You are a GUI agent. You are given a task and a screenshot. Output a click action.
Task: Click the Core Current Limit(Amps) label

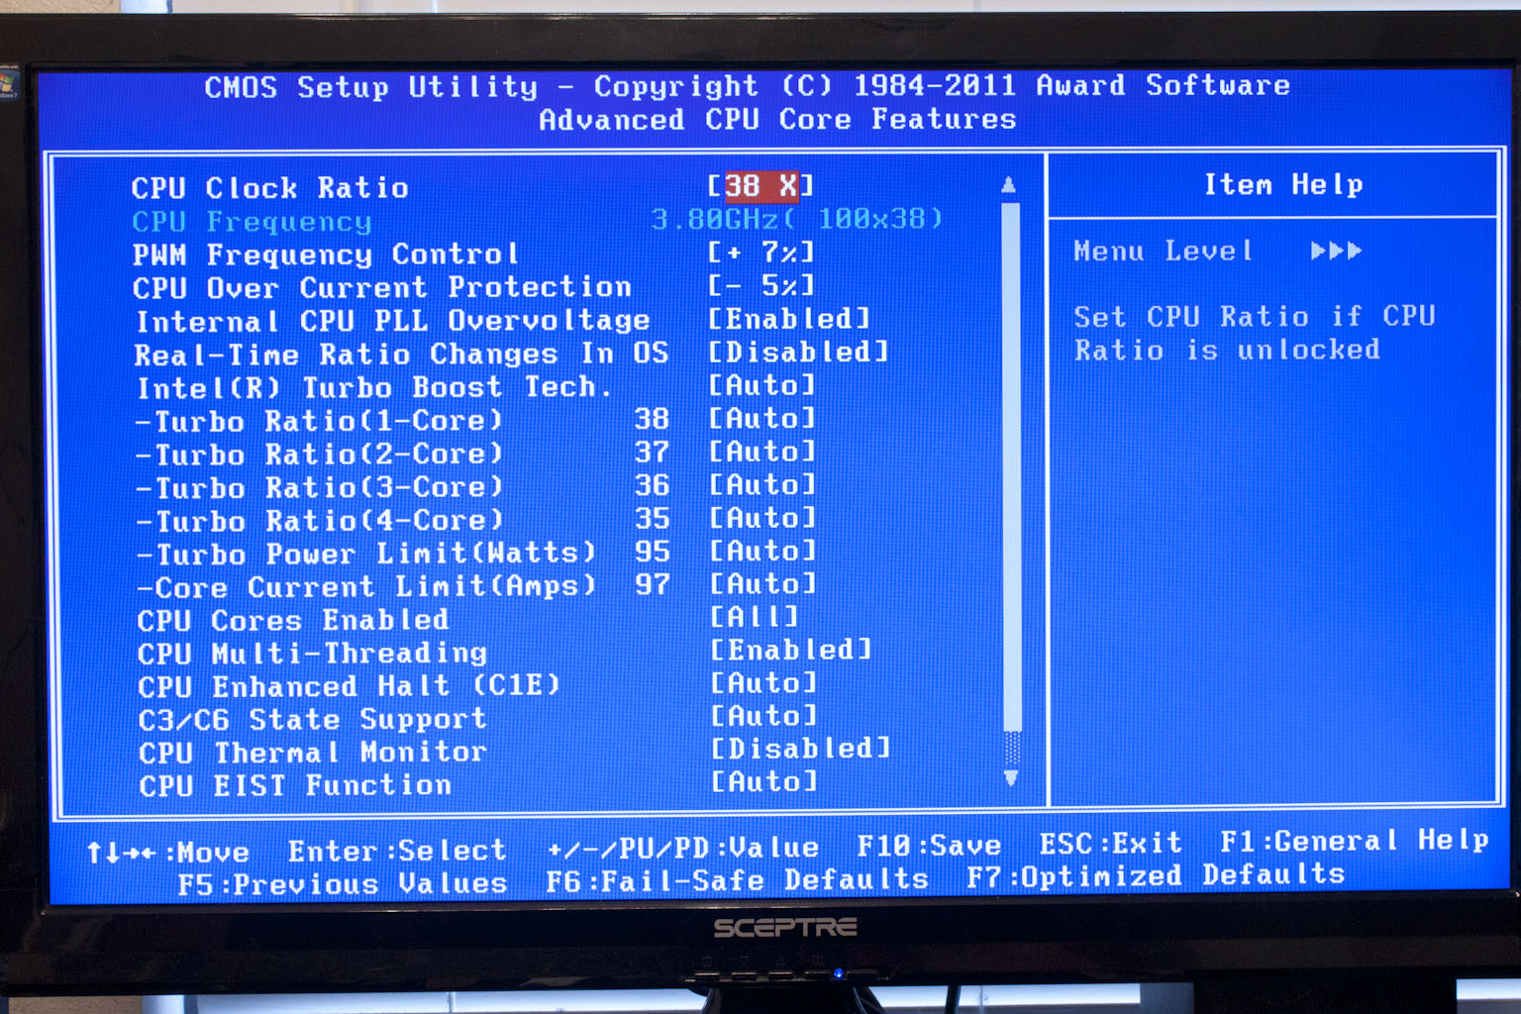click(x=365, y=587)
